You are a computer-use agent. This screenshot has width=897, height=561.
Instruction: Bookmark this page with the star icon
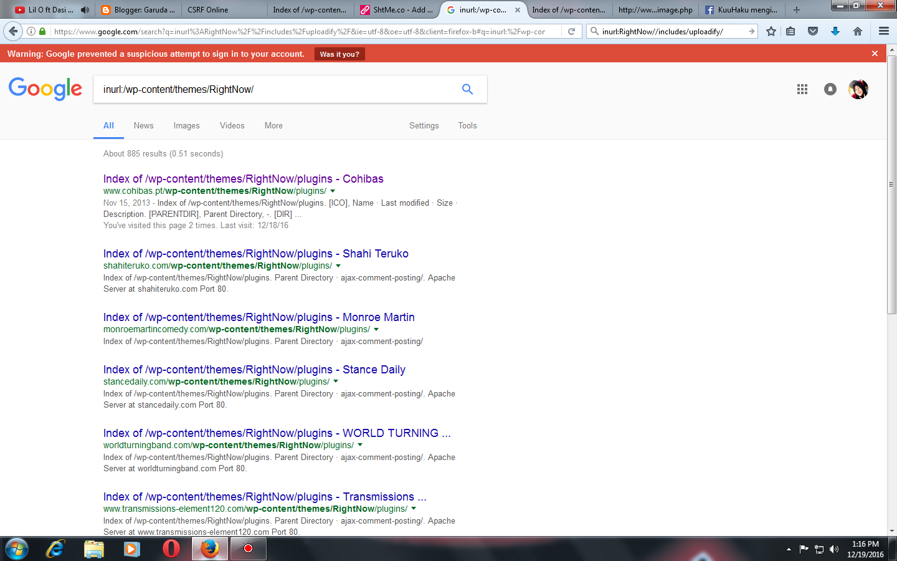[771, 31]
